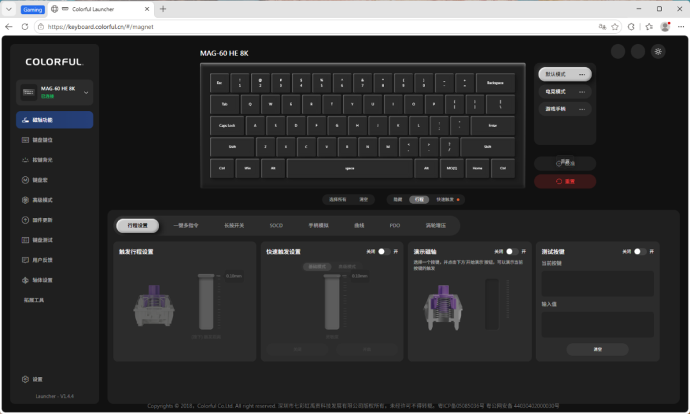Click 选择所有 select all keys
This screenshot has height=414, width=690.
pyautogui.click(x=337, y=200)
